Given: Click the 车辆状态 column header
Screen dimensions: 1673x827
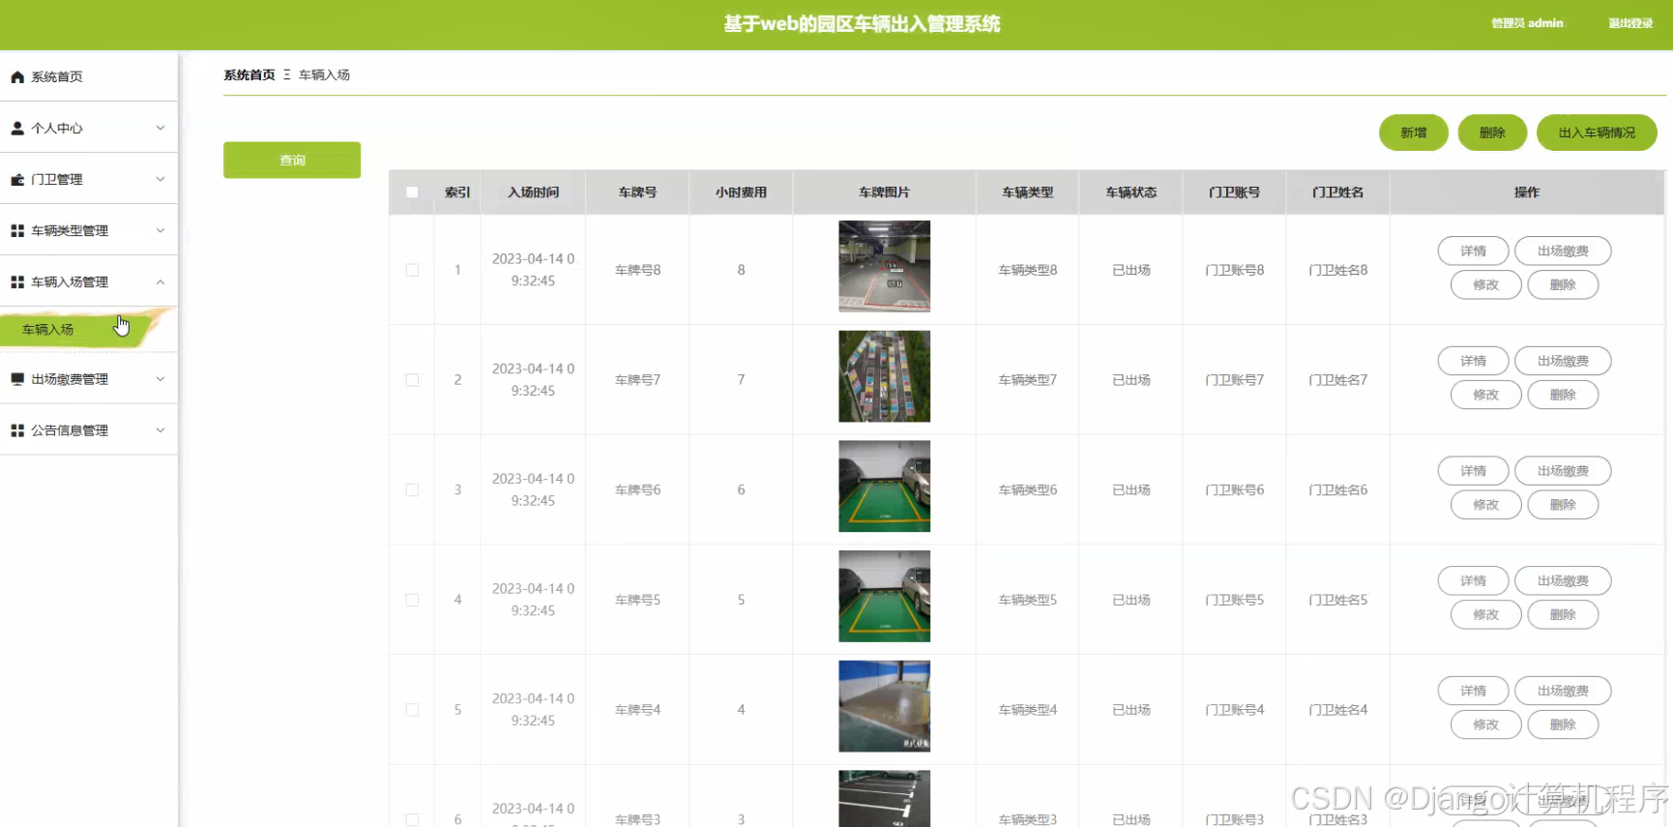Looking at the screenshot, I should (1130, 192).
